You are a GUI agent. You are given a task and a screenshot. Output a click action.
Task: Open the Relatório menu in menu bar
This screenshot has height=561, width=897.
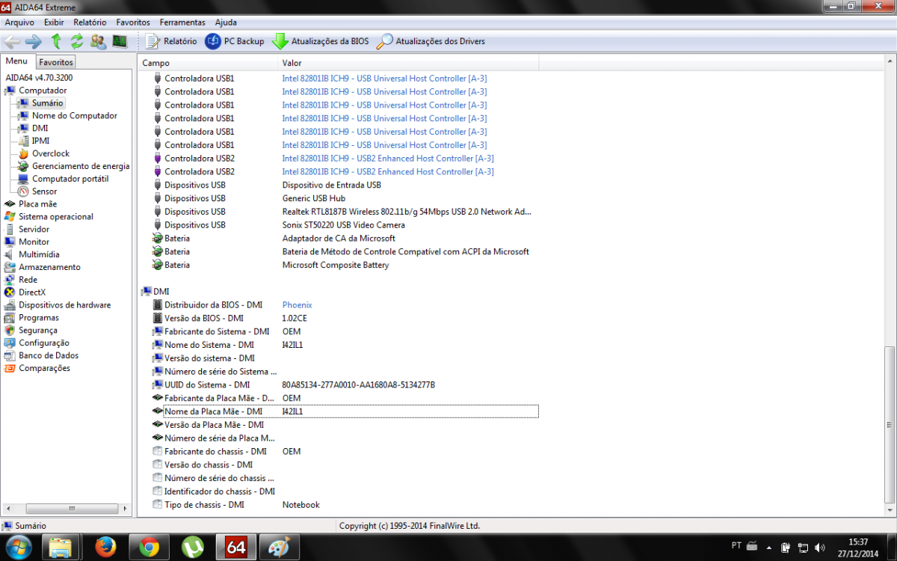[x=90, y=22]
